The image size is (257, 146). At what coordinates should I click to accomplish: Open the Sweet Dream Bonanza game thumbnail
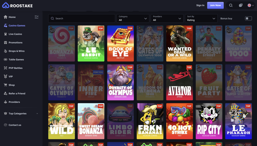coord(91,121)
